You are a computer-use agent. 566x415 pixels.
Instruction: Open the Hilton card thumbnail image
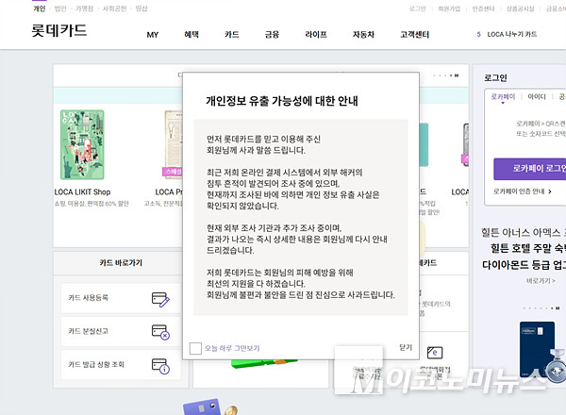[x=537, y=349]
